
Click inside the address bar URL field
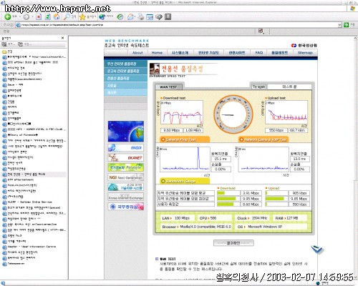(177, 25)
